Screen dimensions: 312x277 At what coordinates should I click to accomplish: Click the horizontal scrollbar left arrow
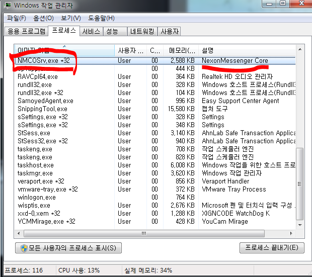pos(19,233)
